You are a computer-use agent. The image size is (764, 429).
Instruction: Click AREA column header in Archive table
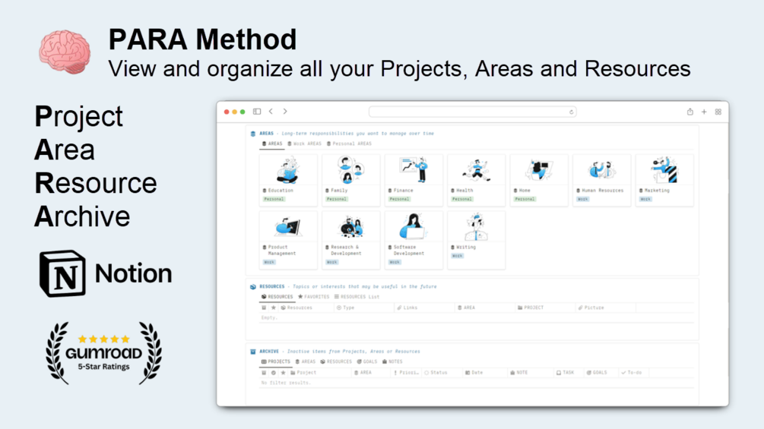tap(363, 373)
